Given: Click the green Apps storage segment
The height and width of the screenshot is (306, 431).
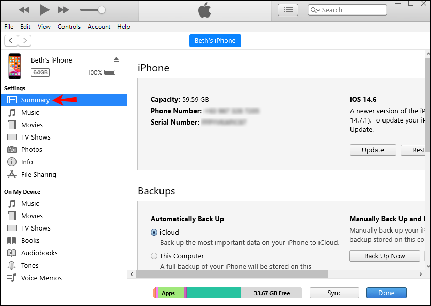Looking at the screenshot, I should pyautogui.click(x=171, y=293).
